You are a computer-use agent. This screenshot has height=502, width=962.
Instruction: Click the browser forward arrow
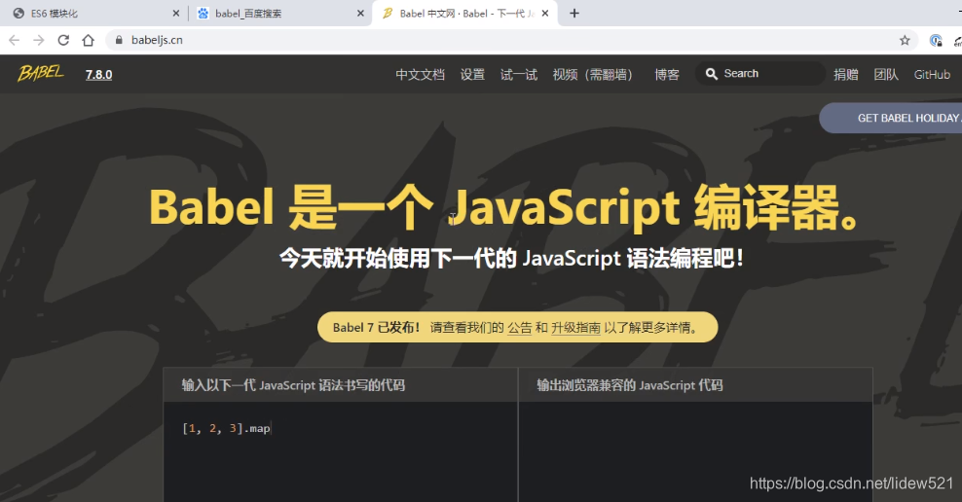point(39,40)
